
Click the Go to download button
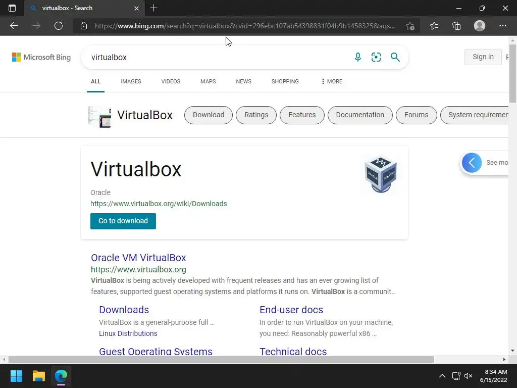tap(123, 221)
